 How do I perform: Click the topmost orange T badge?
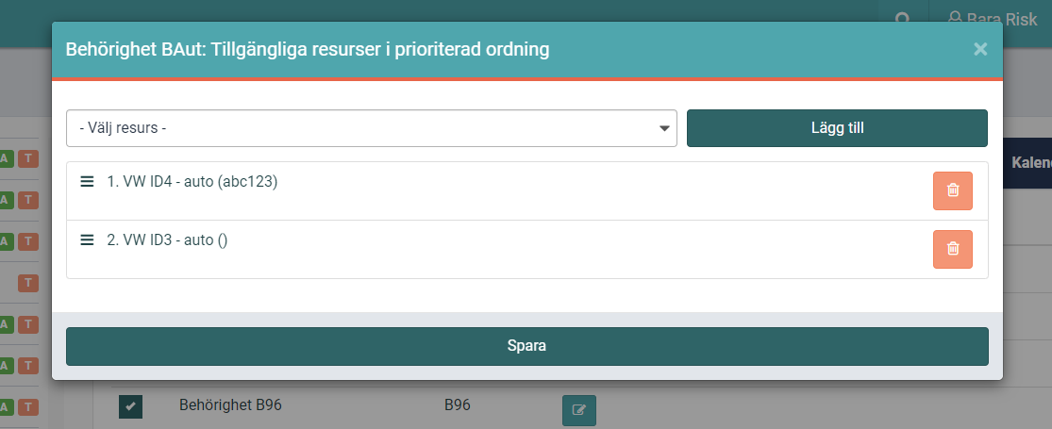point(28,158)
